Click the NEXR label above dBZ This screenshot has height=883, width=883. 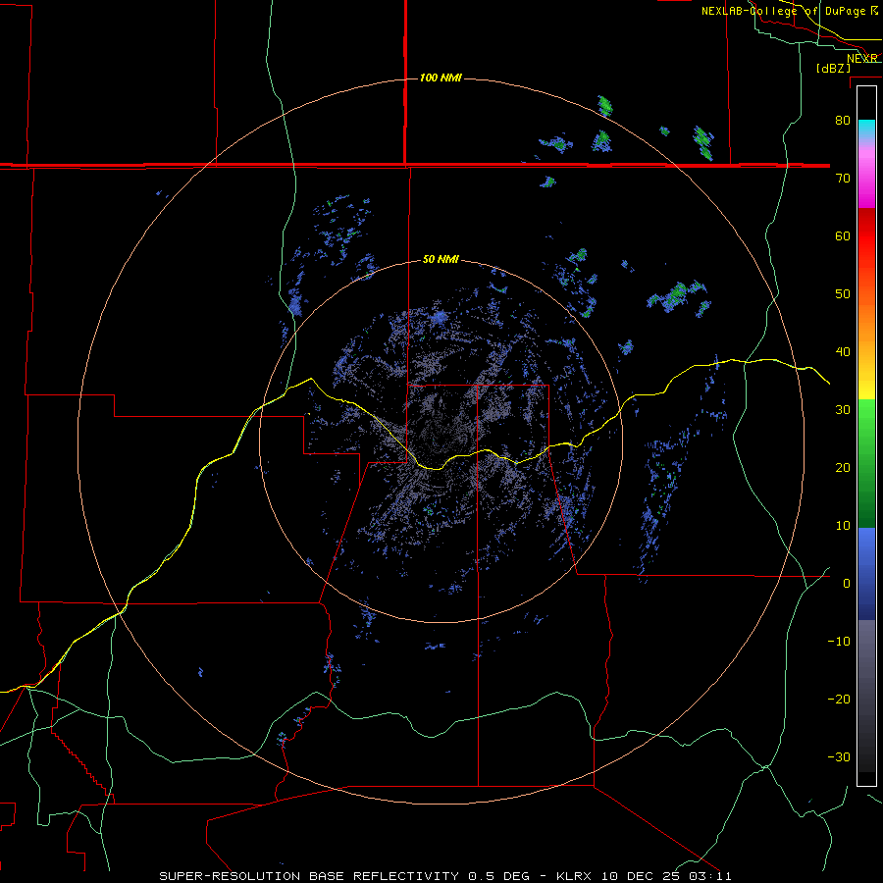coord(862,59)
